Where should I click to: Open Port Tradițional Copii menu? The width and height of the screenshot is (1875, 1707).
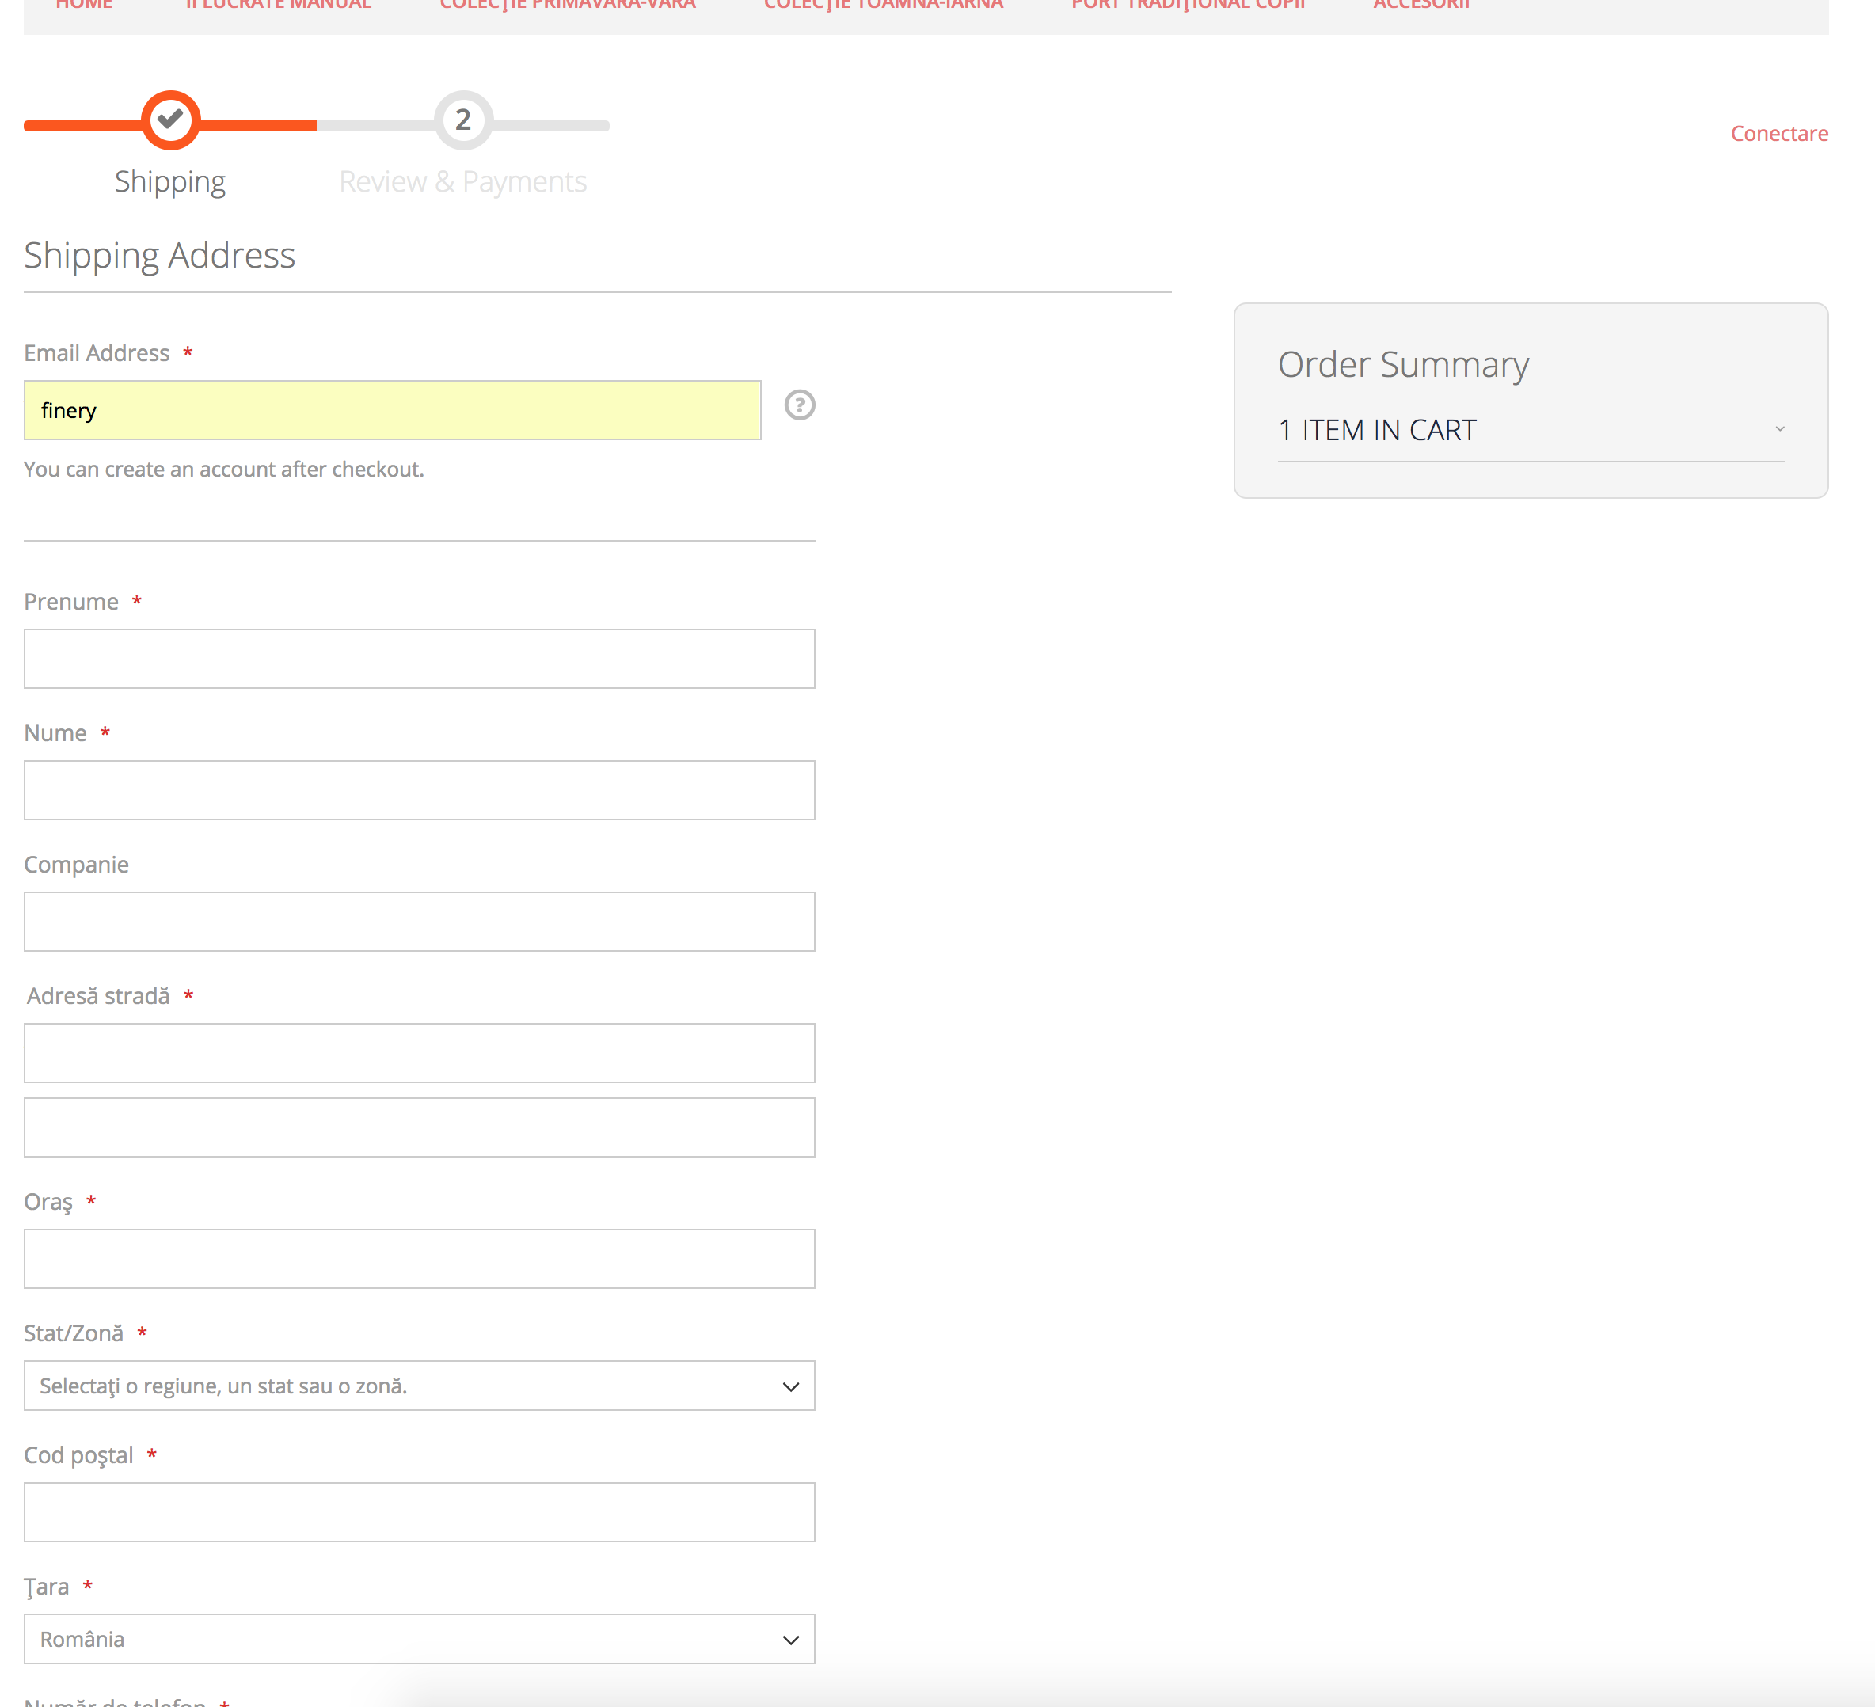(1188, 6)
